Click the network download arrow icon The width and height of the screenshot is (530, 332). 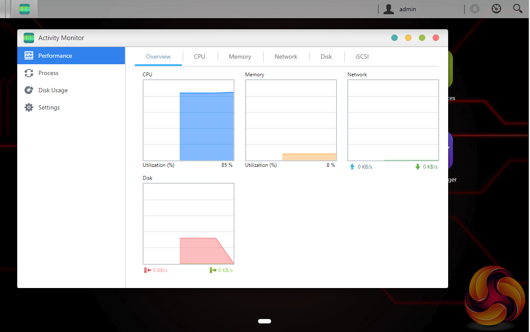click(418, 166)
